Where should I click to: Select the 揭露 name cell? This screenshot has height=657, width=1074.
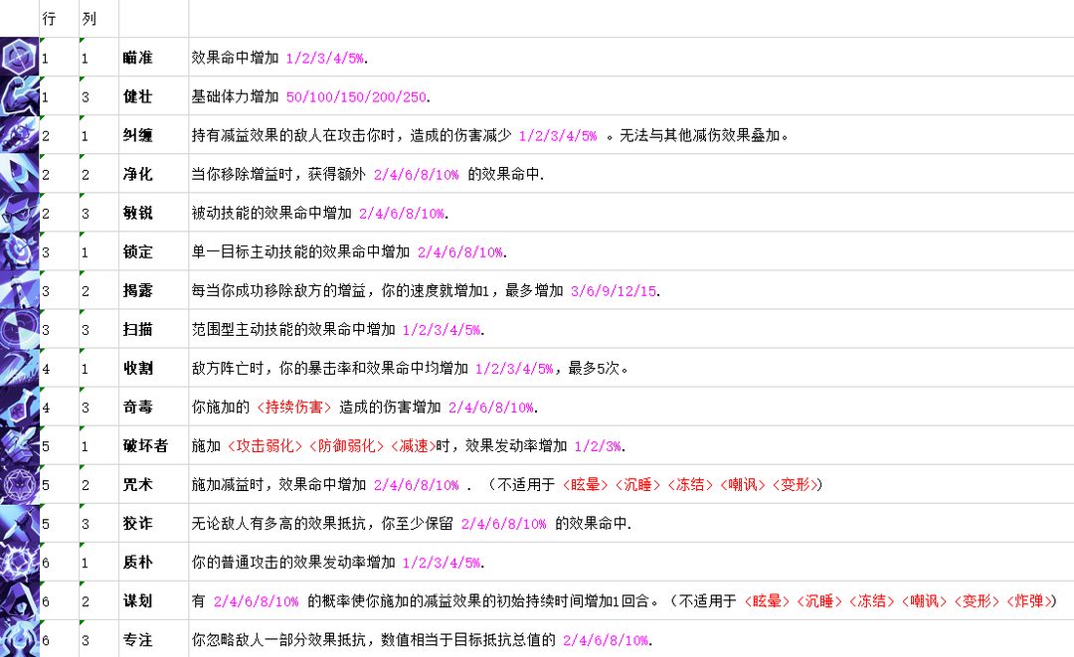(x=153, y=291)
